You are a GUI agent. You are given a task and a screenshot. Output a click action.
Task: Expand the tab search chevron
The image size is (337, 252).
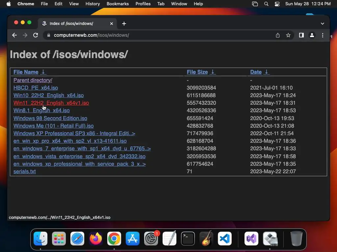tap(323, 24)
